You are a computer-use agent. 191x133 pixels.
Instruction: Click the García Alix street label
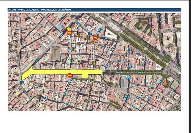click(79, 45)
